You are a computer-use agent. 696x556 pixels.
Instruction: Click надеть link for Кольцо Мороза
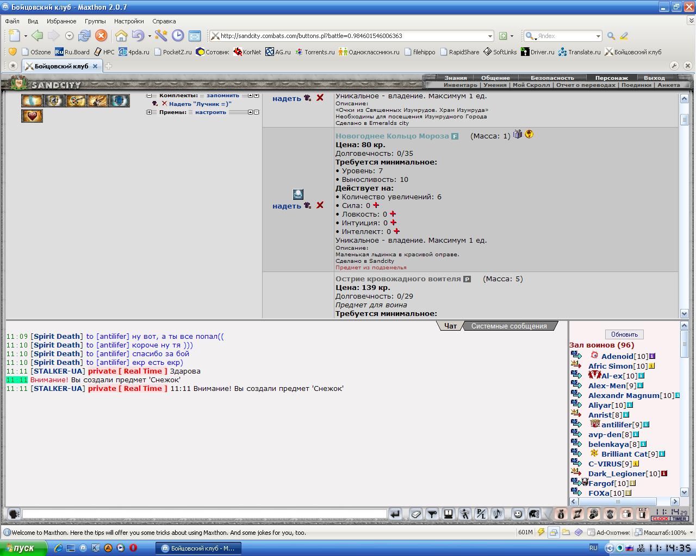coord(287,206)
